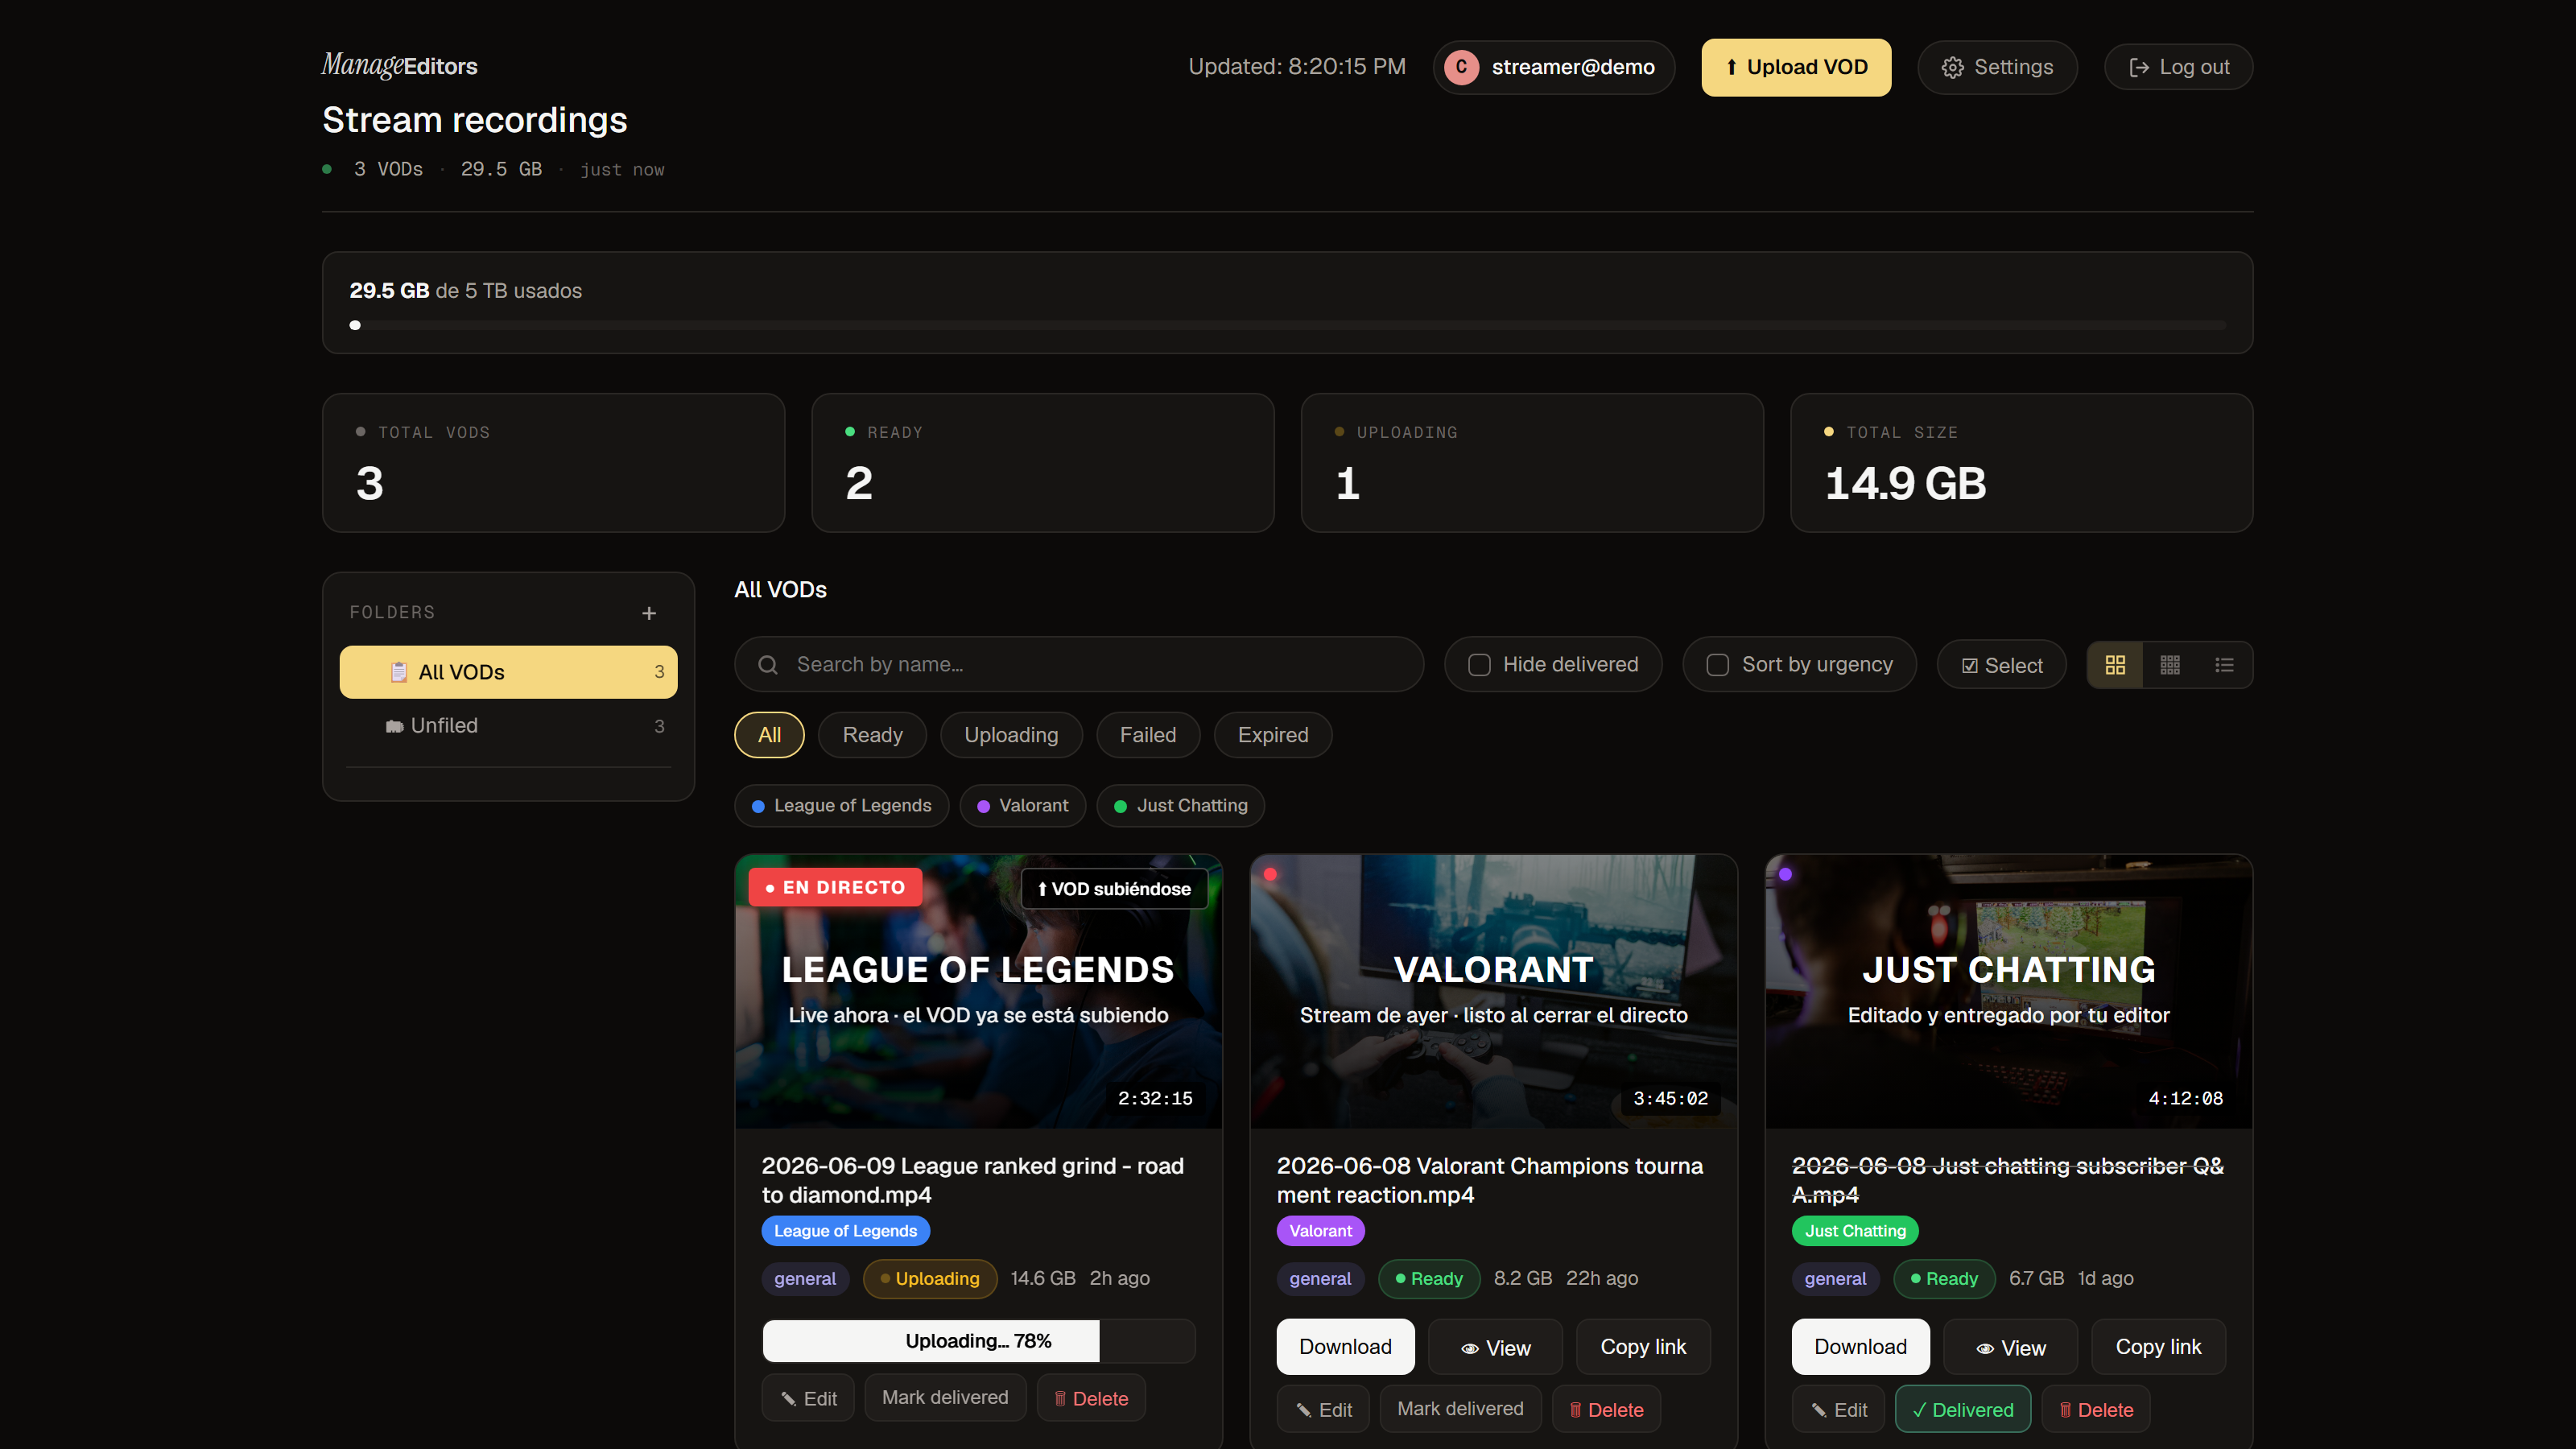Open the League of Legends thumbnail
This screenshot has width=2576, height=1449.
[978, 991]
